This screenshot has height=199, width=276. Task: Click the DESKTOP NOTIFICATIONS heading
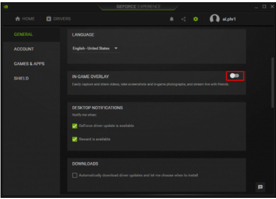98,108
